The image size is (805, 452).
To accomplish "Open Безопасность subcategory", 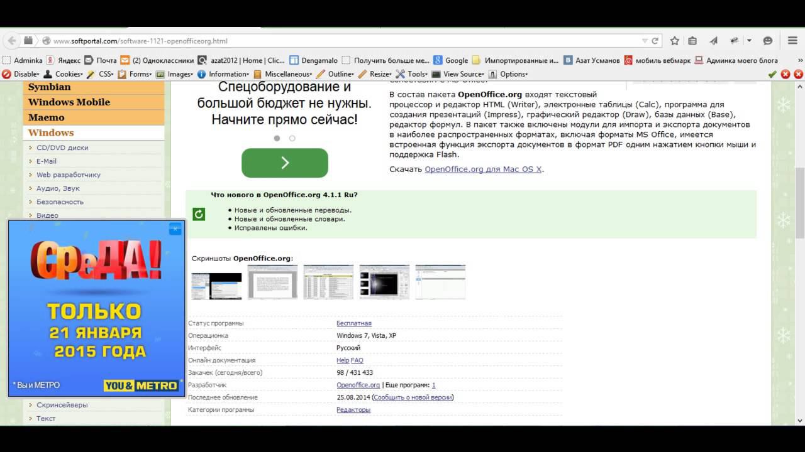I will (60, 202).
